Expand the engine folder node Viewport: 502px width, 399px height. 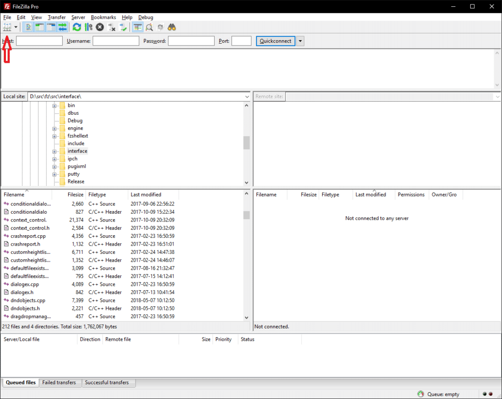coord(54,129)
